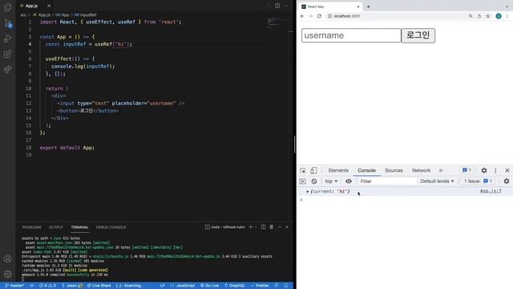Click GraphQL status bar item

[x=235, y=286]
